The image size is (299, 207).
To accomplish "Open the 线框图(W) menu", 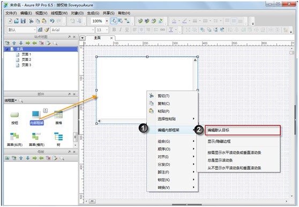I will click(59, 13).
